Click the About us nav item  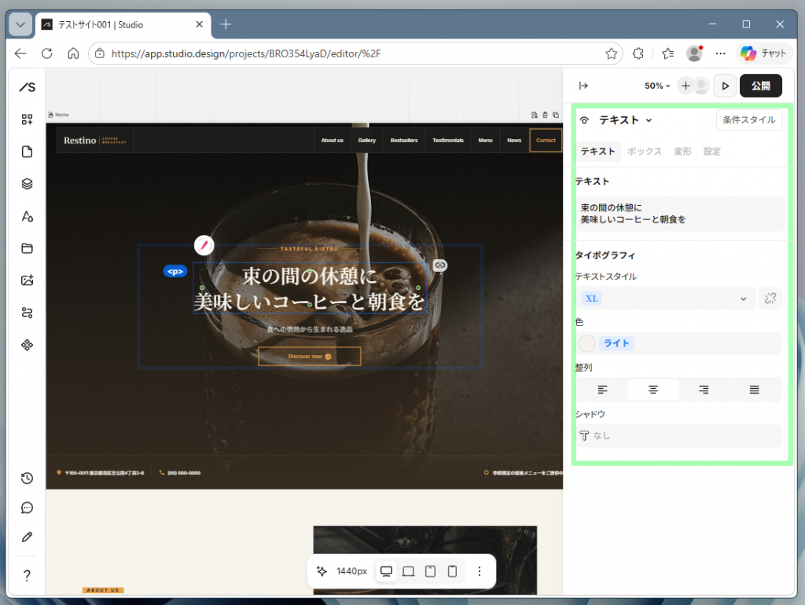pos(333,140)
